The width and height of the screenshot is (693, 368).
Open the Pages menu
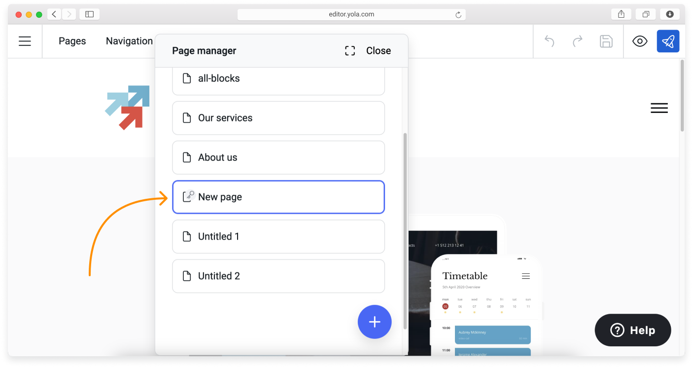(x=72, y=41)
